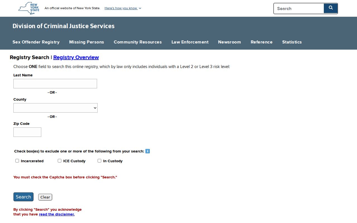Open the Community Resources menu

138,42
